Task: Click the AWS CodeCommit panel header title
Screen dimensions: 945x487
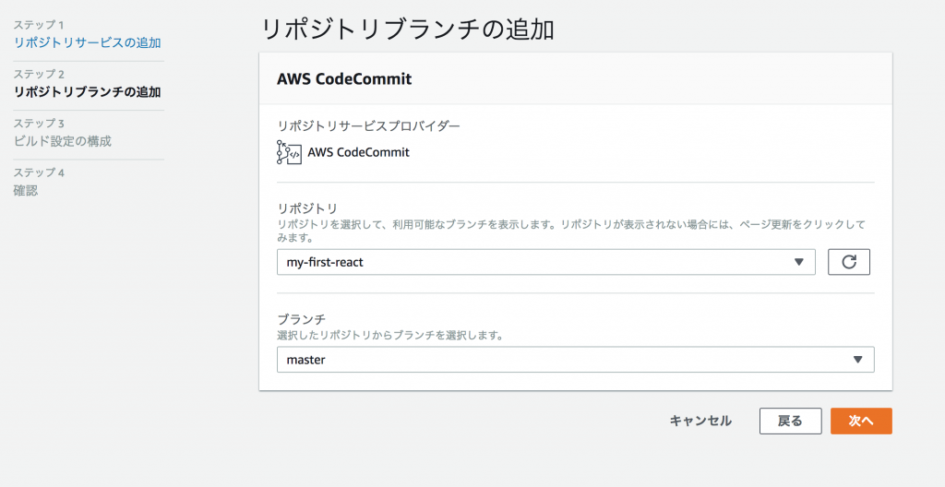Action: pyautogui.click(x=344, y=79)
